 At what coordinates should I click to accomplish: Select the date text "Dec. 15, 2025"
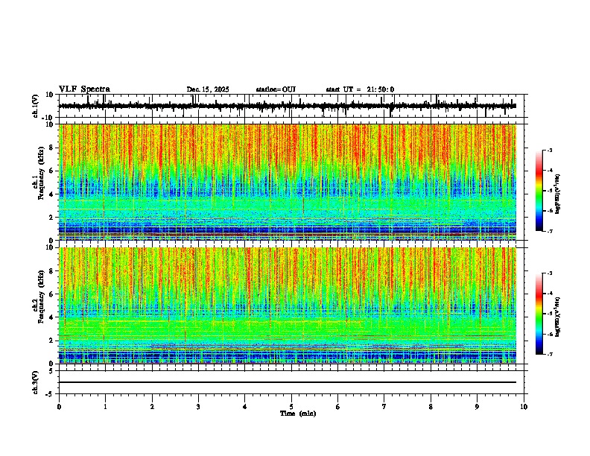(x=208, y=89)
